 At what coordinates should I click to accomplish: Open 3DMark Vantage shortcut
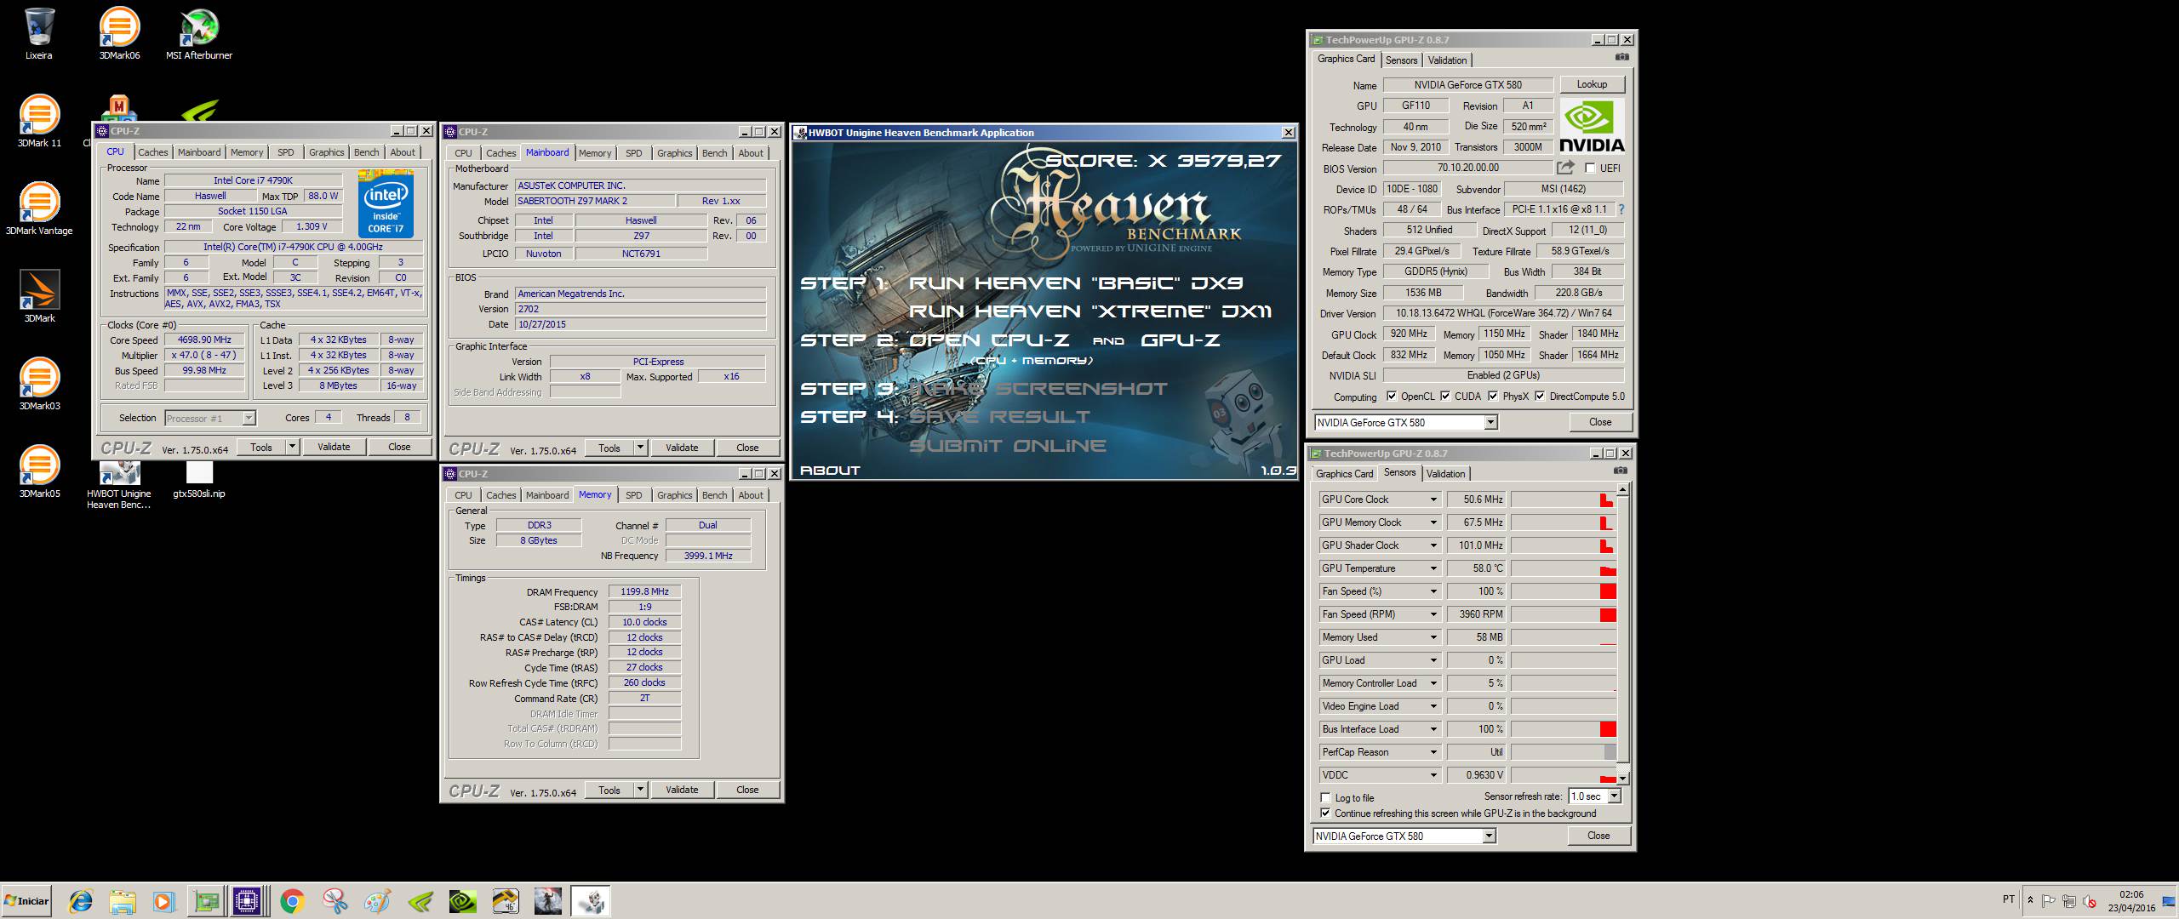point(39,208)
